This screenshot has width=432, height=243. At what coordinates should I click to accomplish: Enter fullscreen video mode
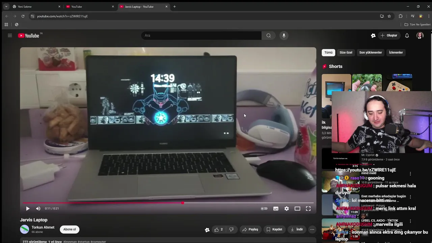tap(308, 209)
